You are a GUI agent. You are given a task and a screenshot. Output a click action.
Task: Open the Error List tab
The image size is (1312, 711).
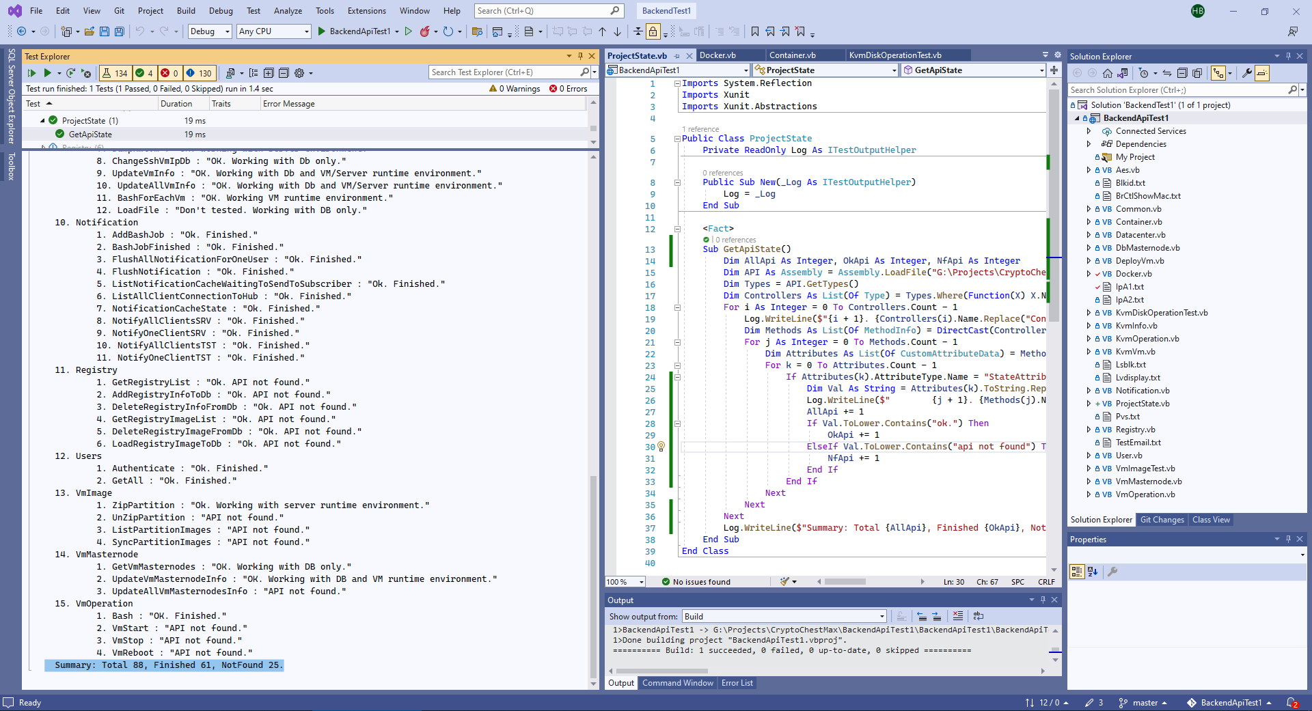coord(737,683)
